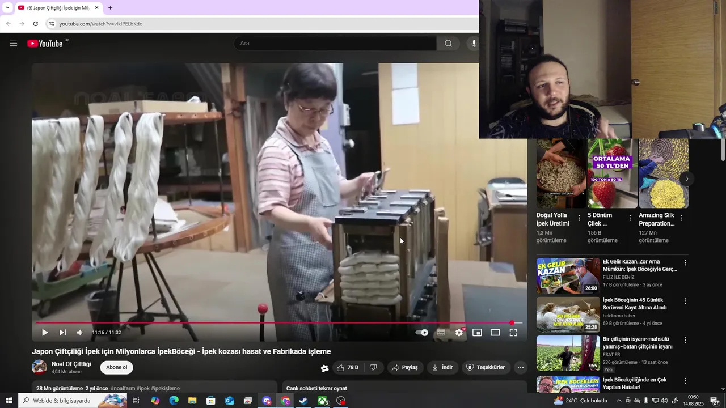Go to YouTube home via logo
The width and height of the screenshot is (726, 408).
point(45,44)
